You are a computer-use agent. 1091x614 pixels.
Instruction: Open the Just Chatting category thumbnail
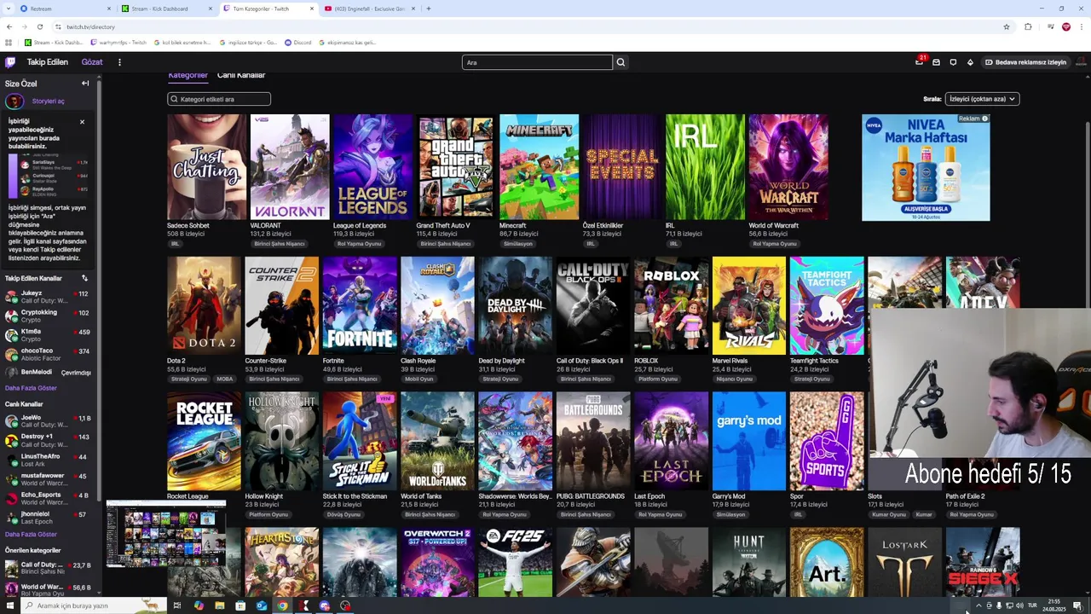click(206, 167)
